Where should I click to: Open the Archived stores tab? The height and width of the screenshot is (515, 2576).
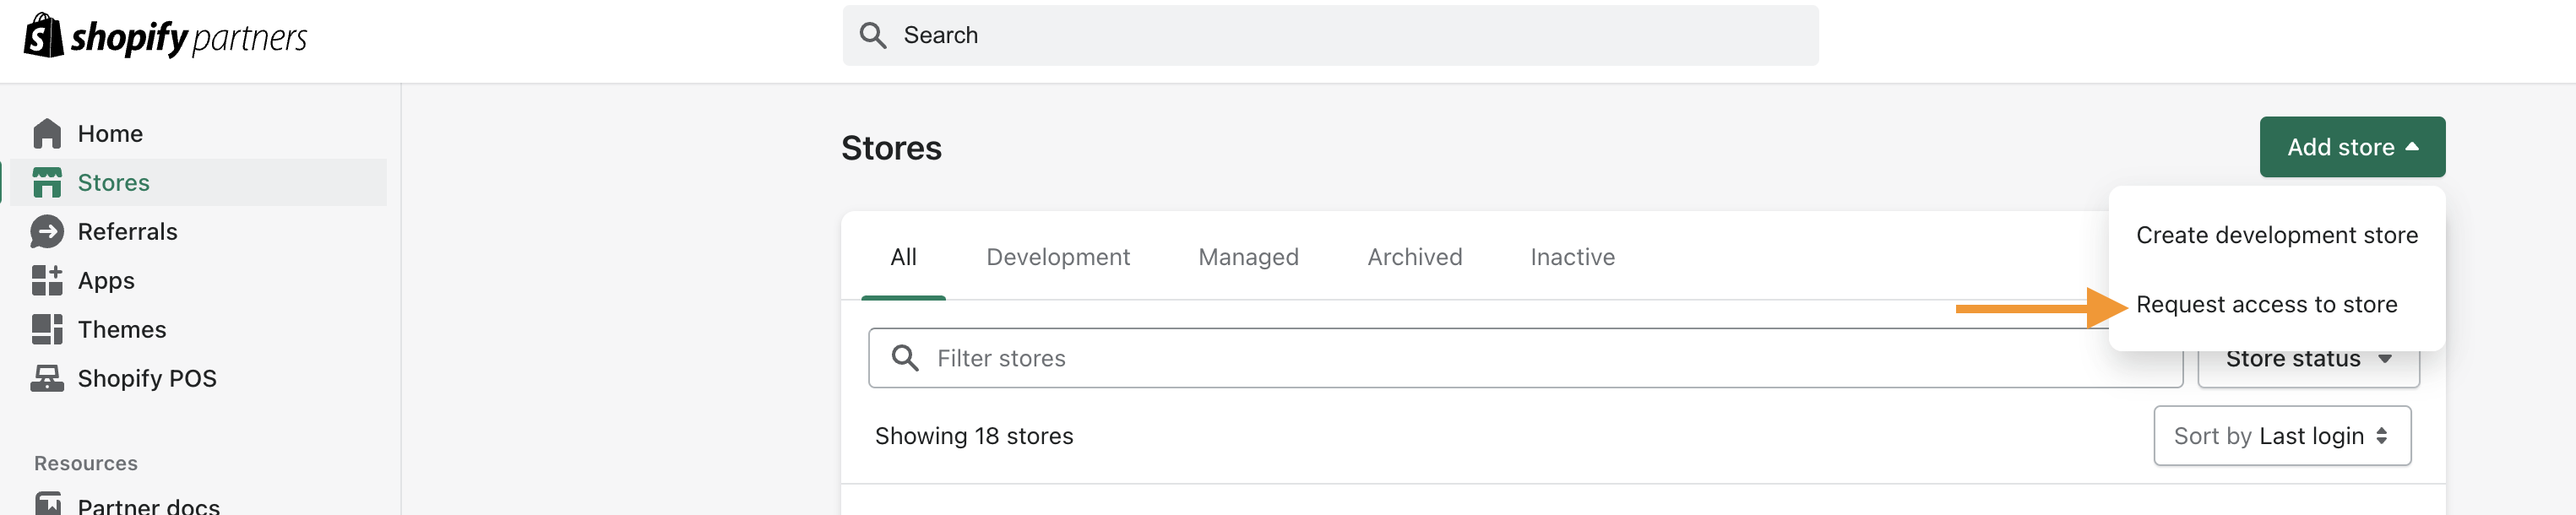[1414, 257]
